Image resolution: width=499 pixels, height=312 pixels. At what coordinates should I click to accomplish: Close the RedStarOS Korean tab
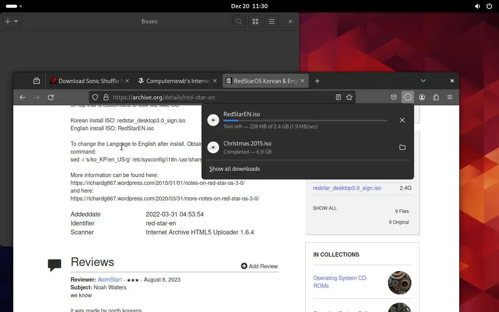tap(302, 81)
